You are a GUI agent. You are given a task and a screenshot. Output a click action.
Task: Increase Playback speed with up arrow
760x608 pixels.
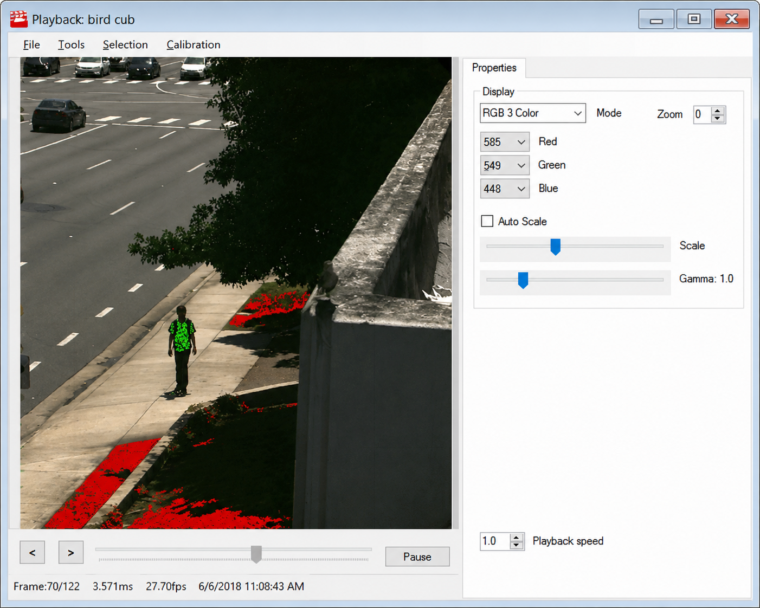[517, 537]
